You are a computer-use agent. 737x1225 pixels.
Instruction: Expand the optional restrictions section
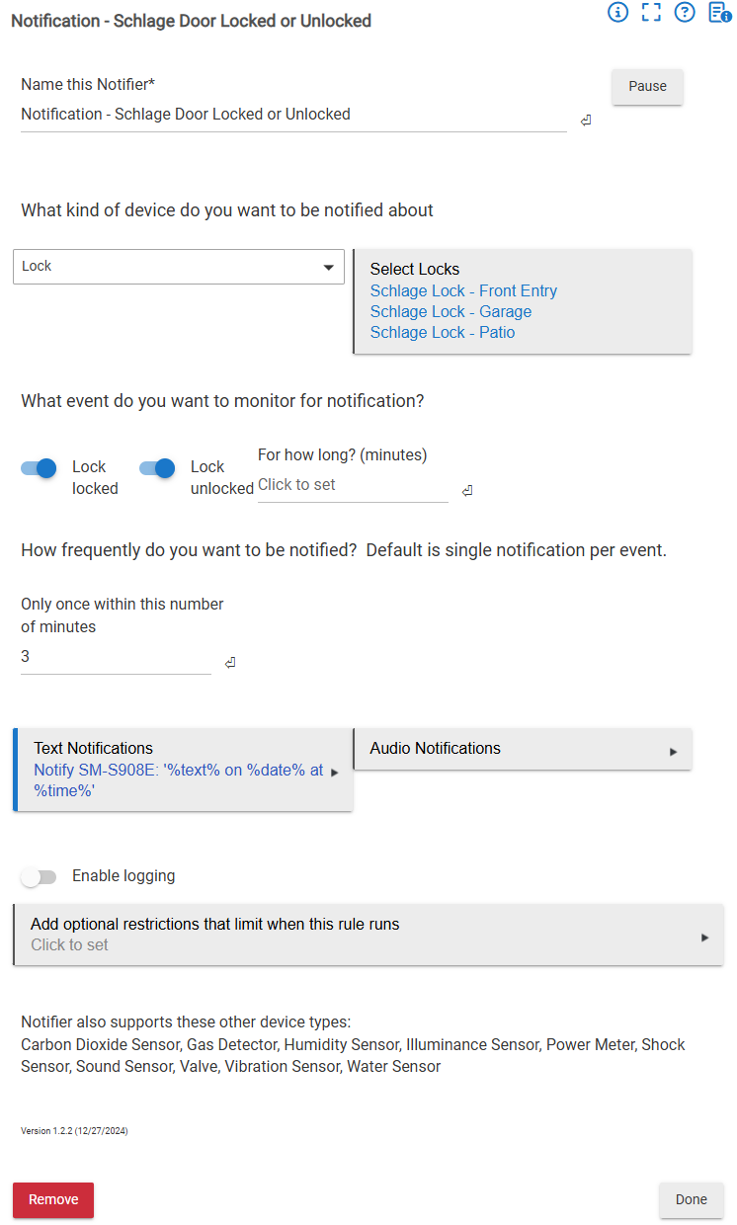coord(368,935)
